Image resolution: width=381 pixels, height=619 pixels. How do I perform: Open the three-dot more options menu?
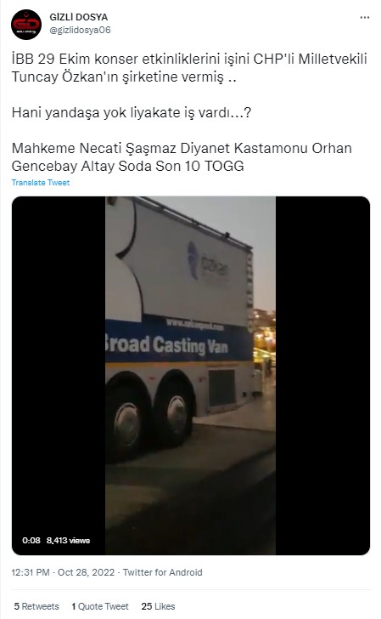click(x=365, y=18)
